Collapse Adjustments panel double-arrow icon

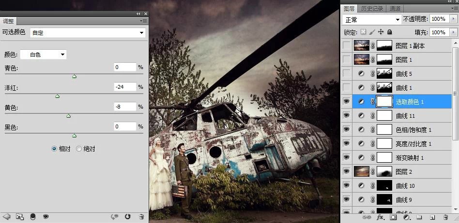pos(138,14)
